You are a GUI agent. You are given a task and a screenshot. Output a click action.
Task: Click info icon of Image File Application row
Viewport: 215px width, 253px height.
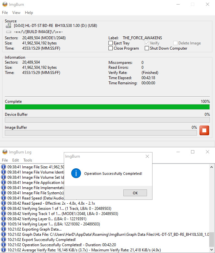click(x=4, y=182)
